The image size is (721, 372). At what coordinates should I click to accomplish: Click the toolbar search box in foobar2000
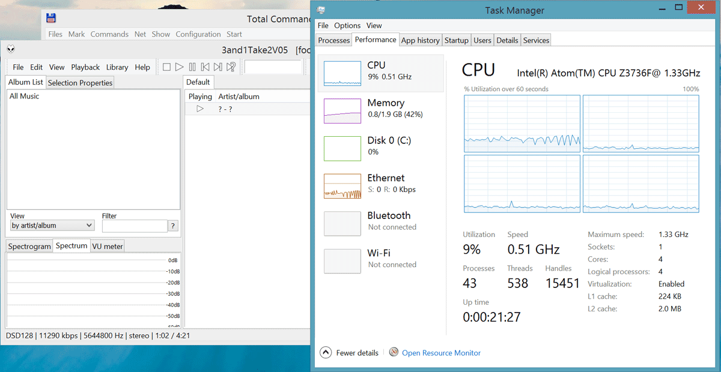(x=273, y=67)
